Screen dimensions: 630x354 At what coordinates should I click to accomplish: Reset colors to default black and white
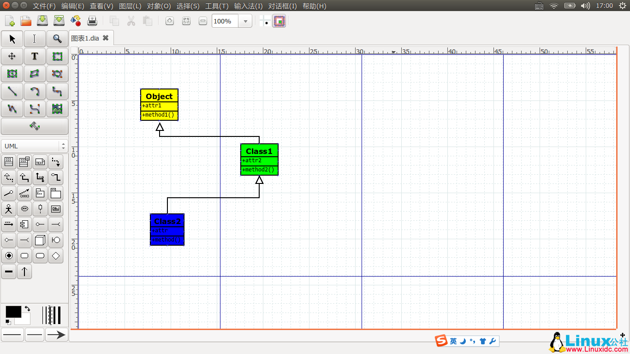point(8,322)
